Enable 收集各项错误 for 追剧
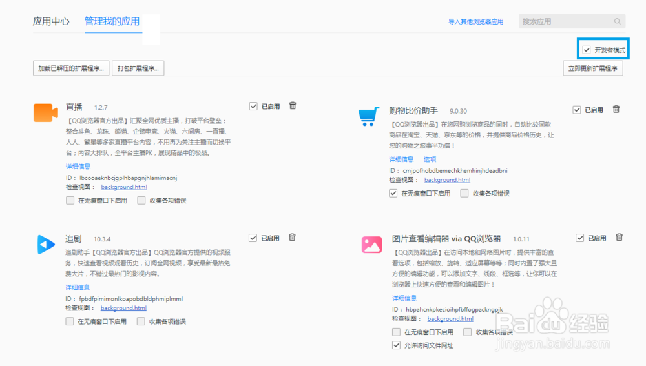 pyautogui.click(x=141, y=321)
